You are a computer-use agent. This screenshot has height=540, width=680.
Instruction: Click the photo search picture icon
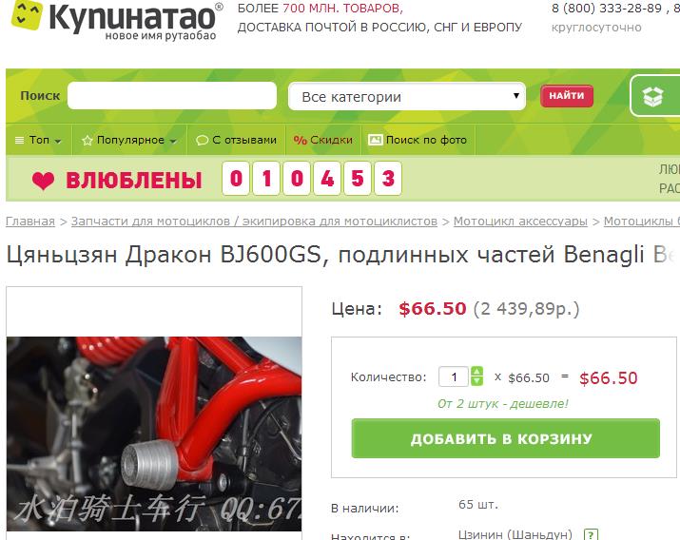point(375,140)
